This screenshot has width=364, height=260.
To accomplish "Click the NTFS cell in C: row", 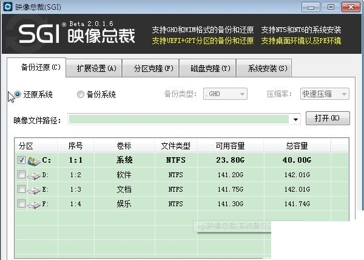I will coord(175,160).
